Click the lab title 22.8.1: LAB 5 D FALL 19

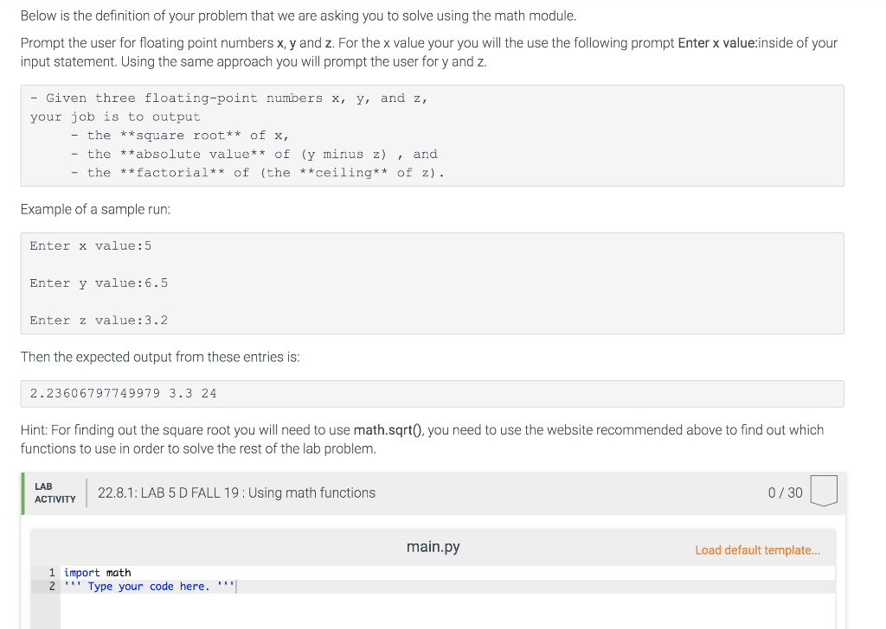coord(236,492)
